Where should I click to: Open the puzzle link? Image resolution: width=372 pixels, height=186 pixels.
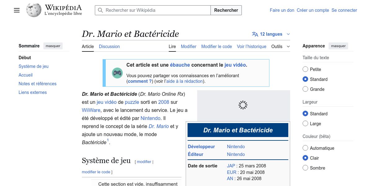click(x=132, y=102)
